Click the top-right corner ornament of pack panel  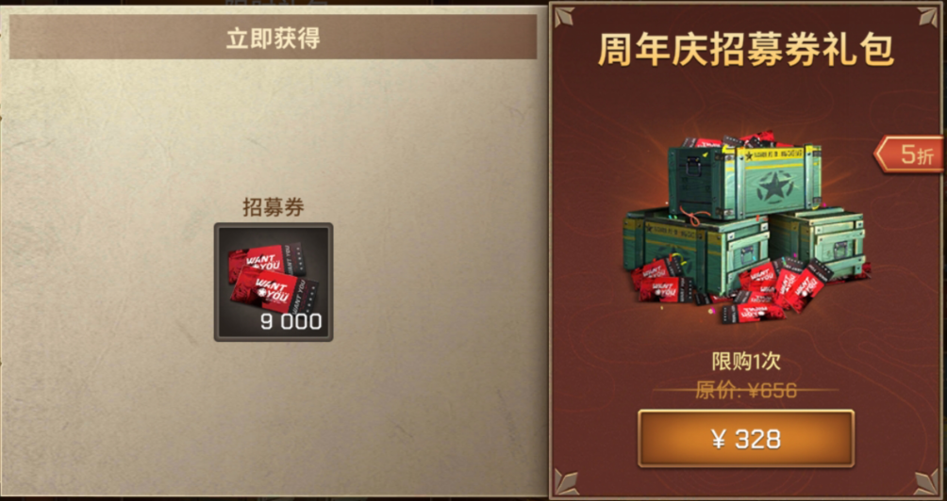[928, 17]
